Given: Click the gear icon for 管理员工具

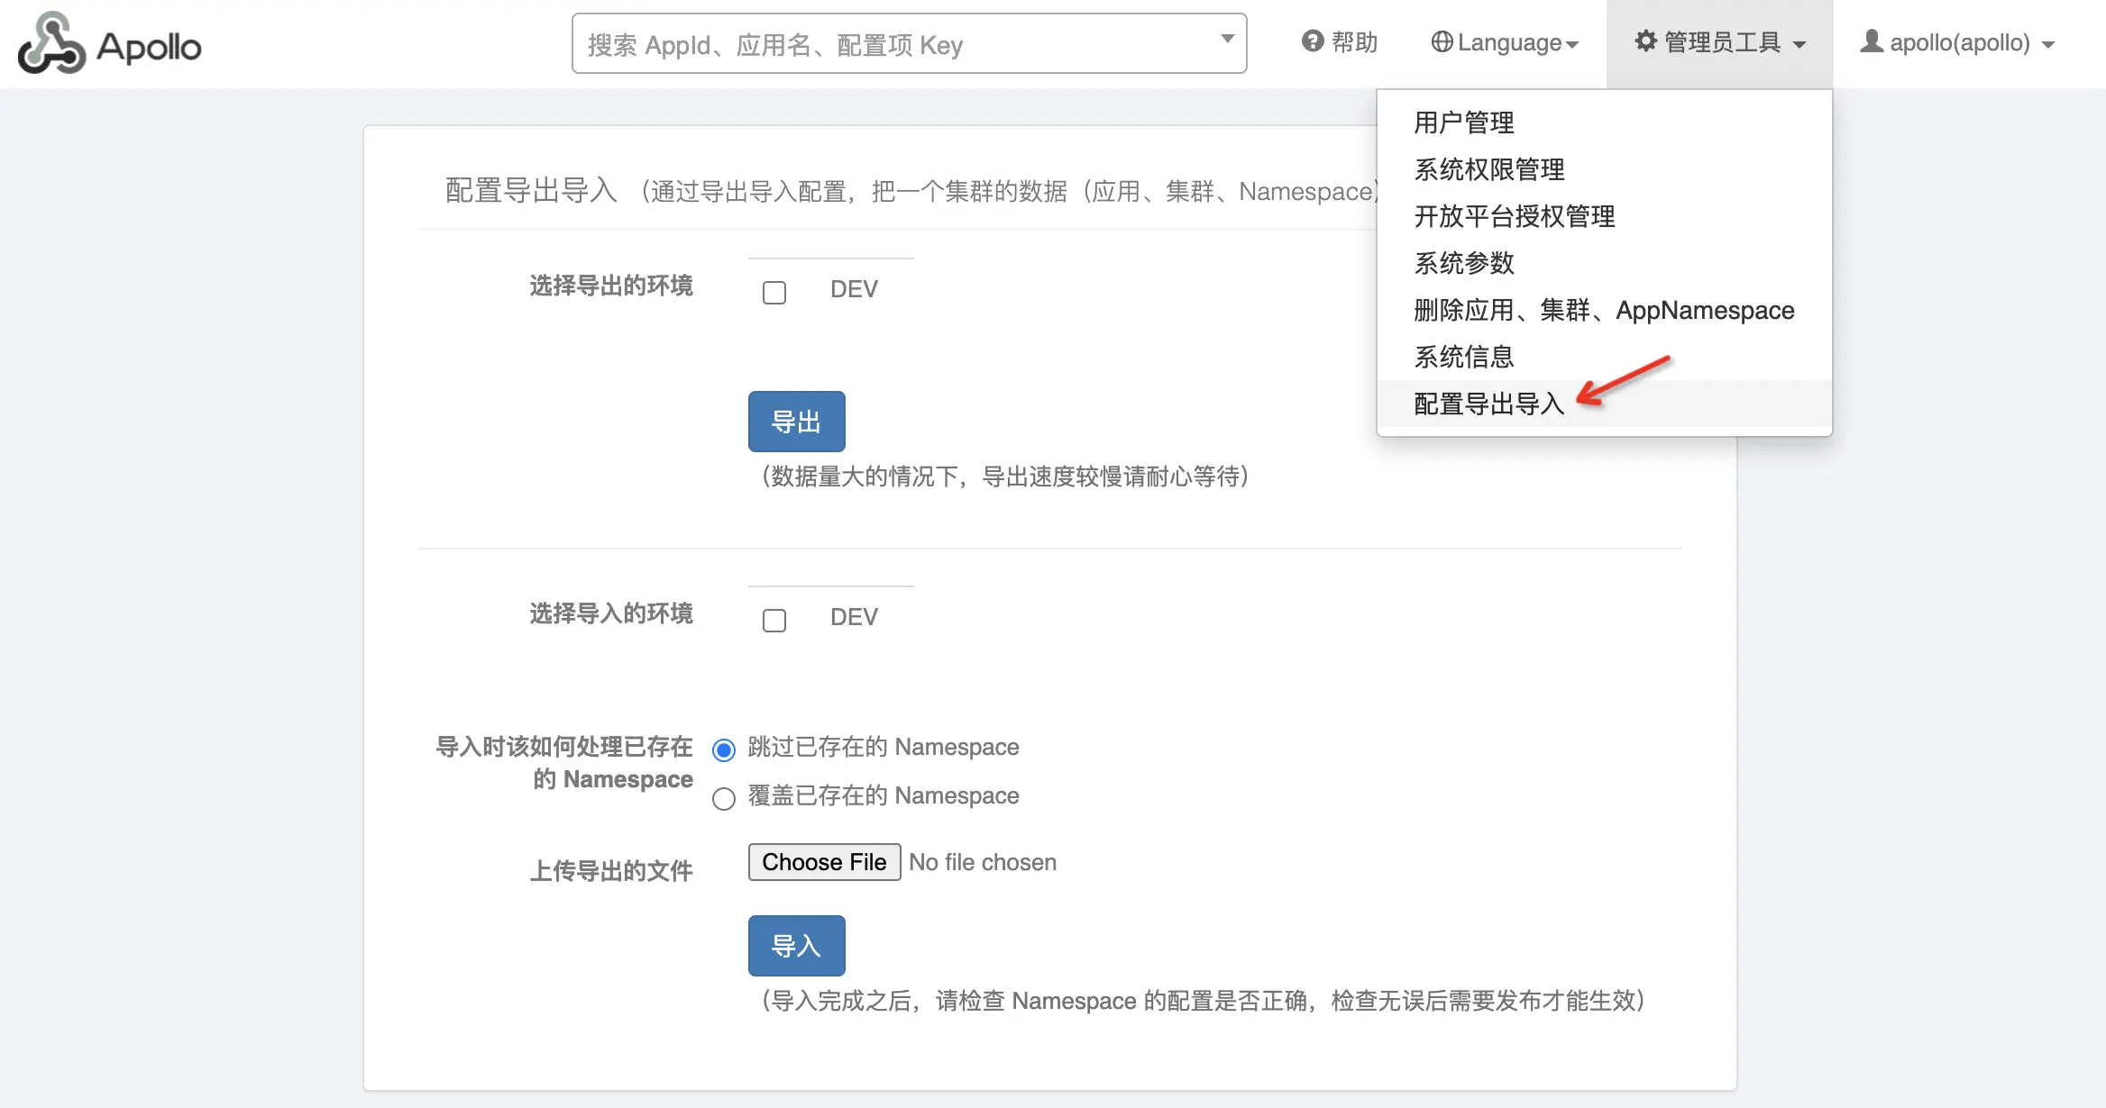Looking at the screenshot, I should tap(1646, 41).
